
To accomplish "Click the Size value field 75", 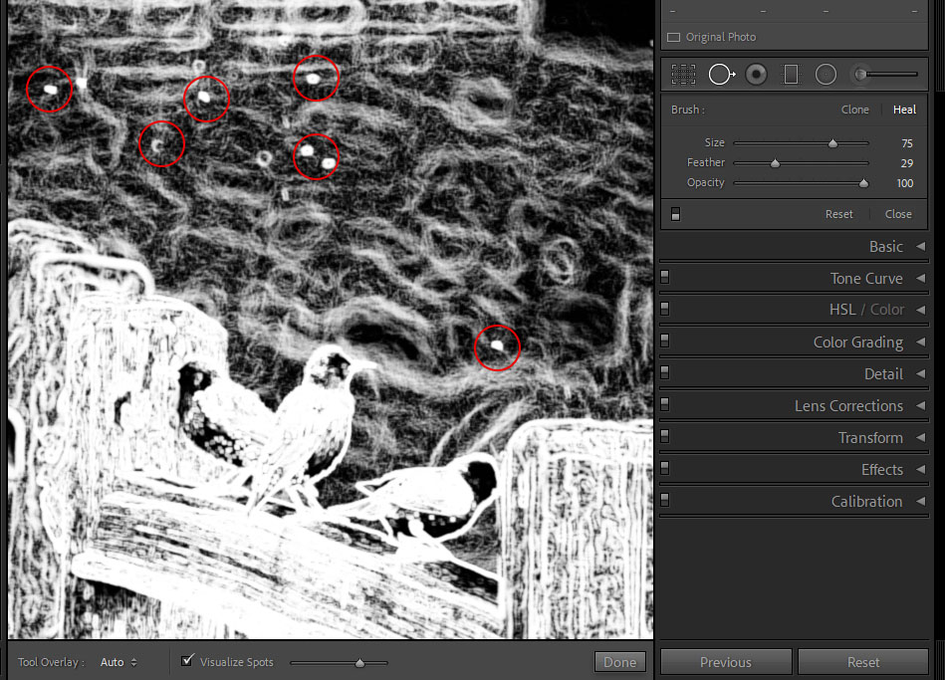I will 907,143.
